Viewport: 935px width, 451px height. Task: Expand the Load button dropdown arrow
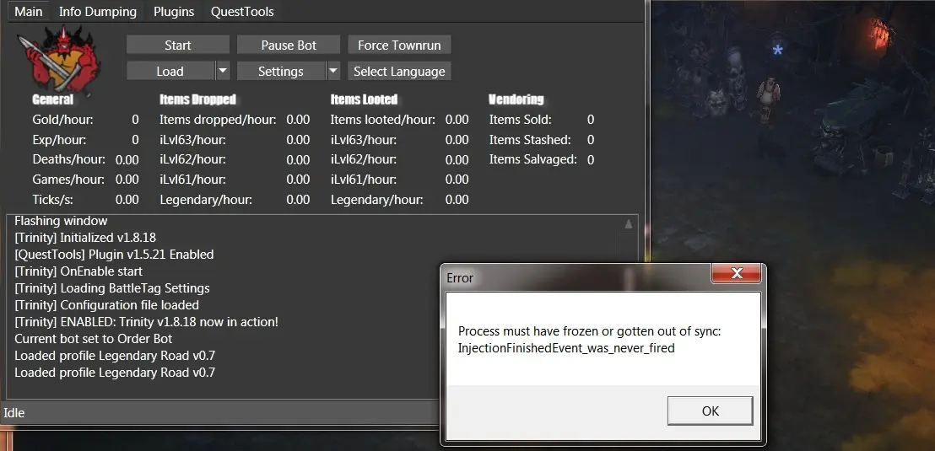(223, 71)
